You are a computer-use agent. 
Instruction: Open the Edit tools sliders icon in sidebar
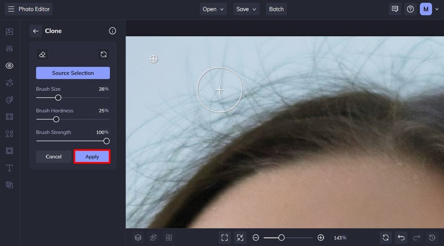(x=9, y=49)
